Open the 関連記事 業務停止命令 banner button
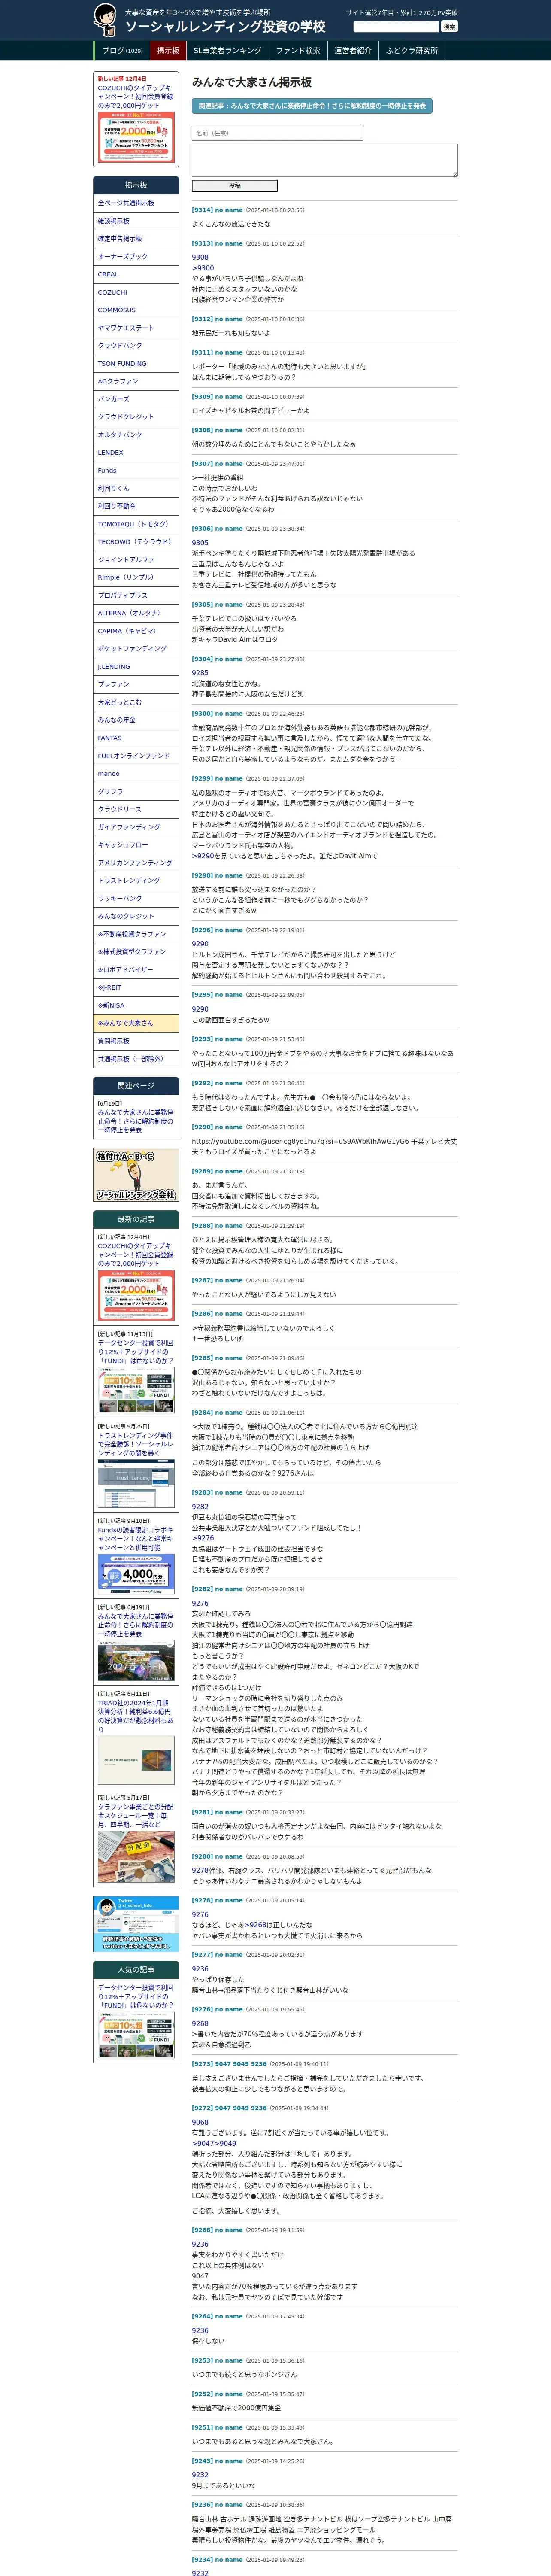 tap(311, 105)
